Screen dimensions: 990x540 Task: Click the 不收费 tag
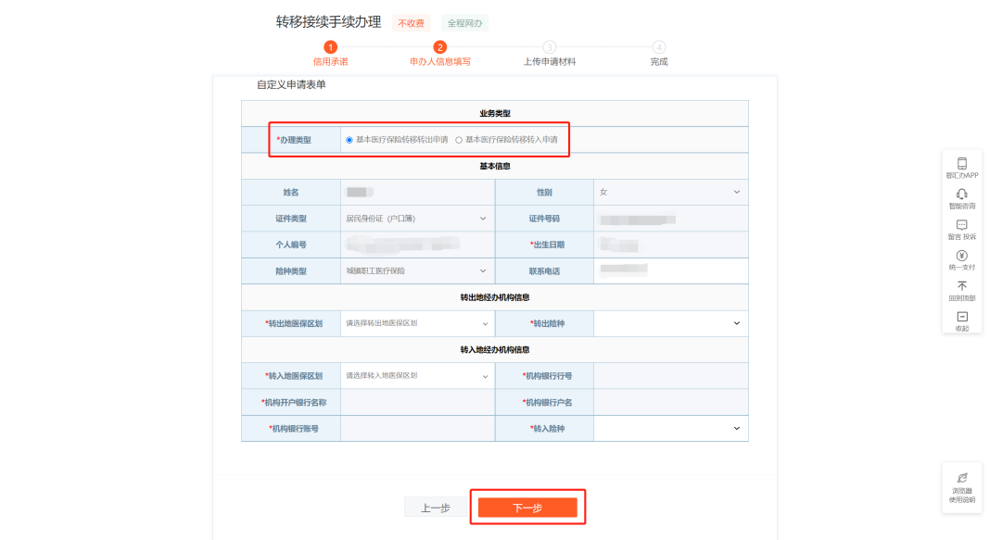tap(411, 23)
